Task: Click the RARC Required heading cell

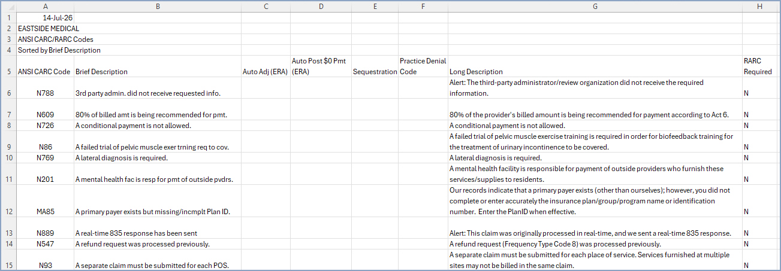Action: coord(759,66)
